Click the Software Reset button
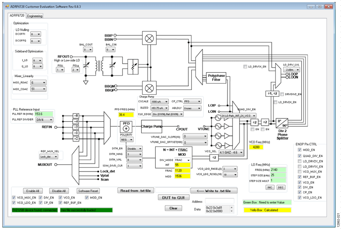This screenshot has width=341, height=229. 88,191
